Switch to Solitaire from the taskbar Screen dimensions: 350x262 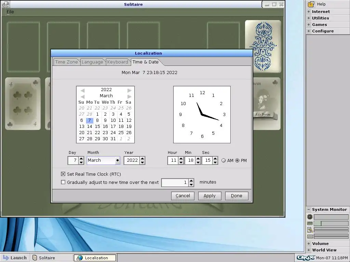pyautogui.click(x=51, y=258)
